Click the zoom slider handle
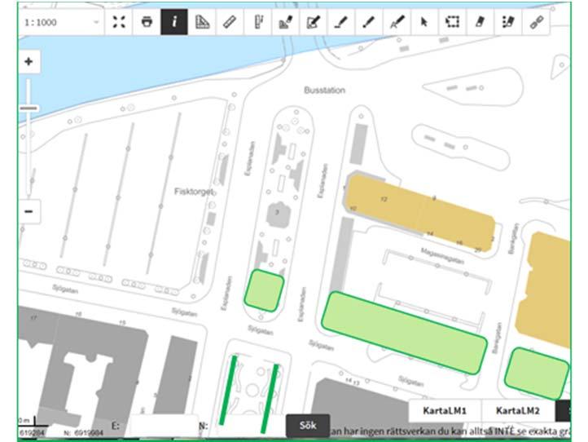The image size is (588, 442). click(x=29, y=108)
